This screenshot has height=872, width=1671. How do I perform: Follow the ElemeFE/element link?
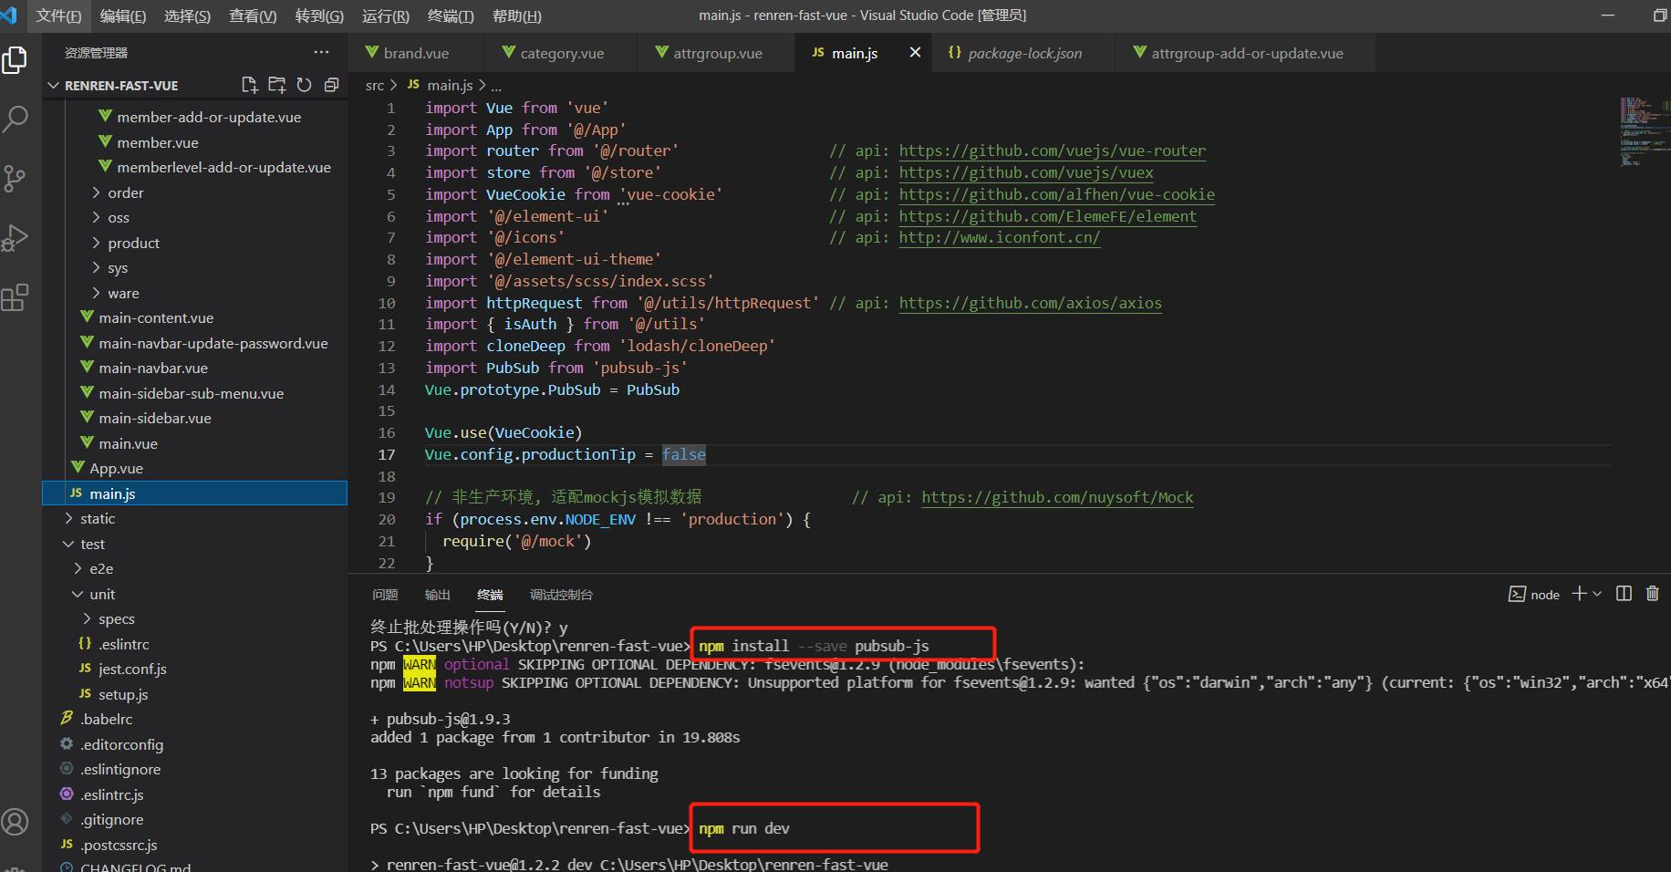click(x=1047, y=217)
